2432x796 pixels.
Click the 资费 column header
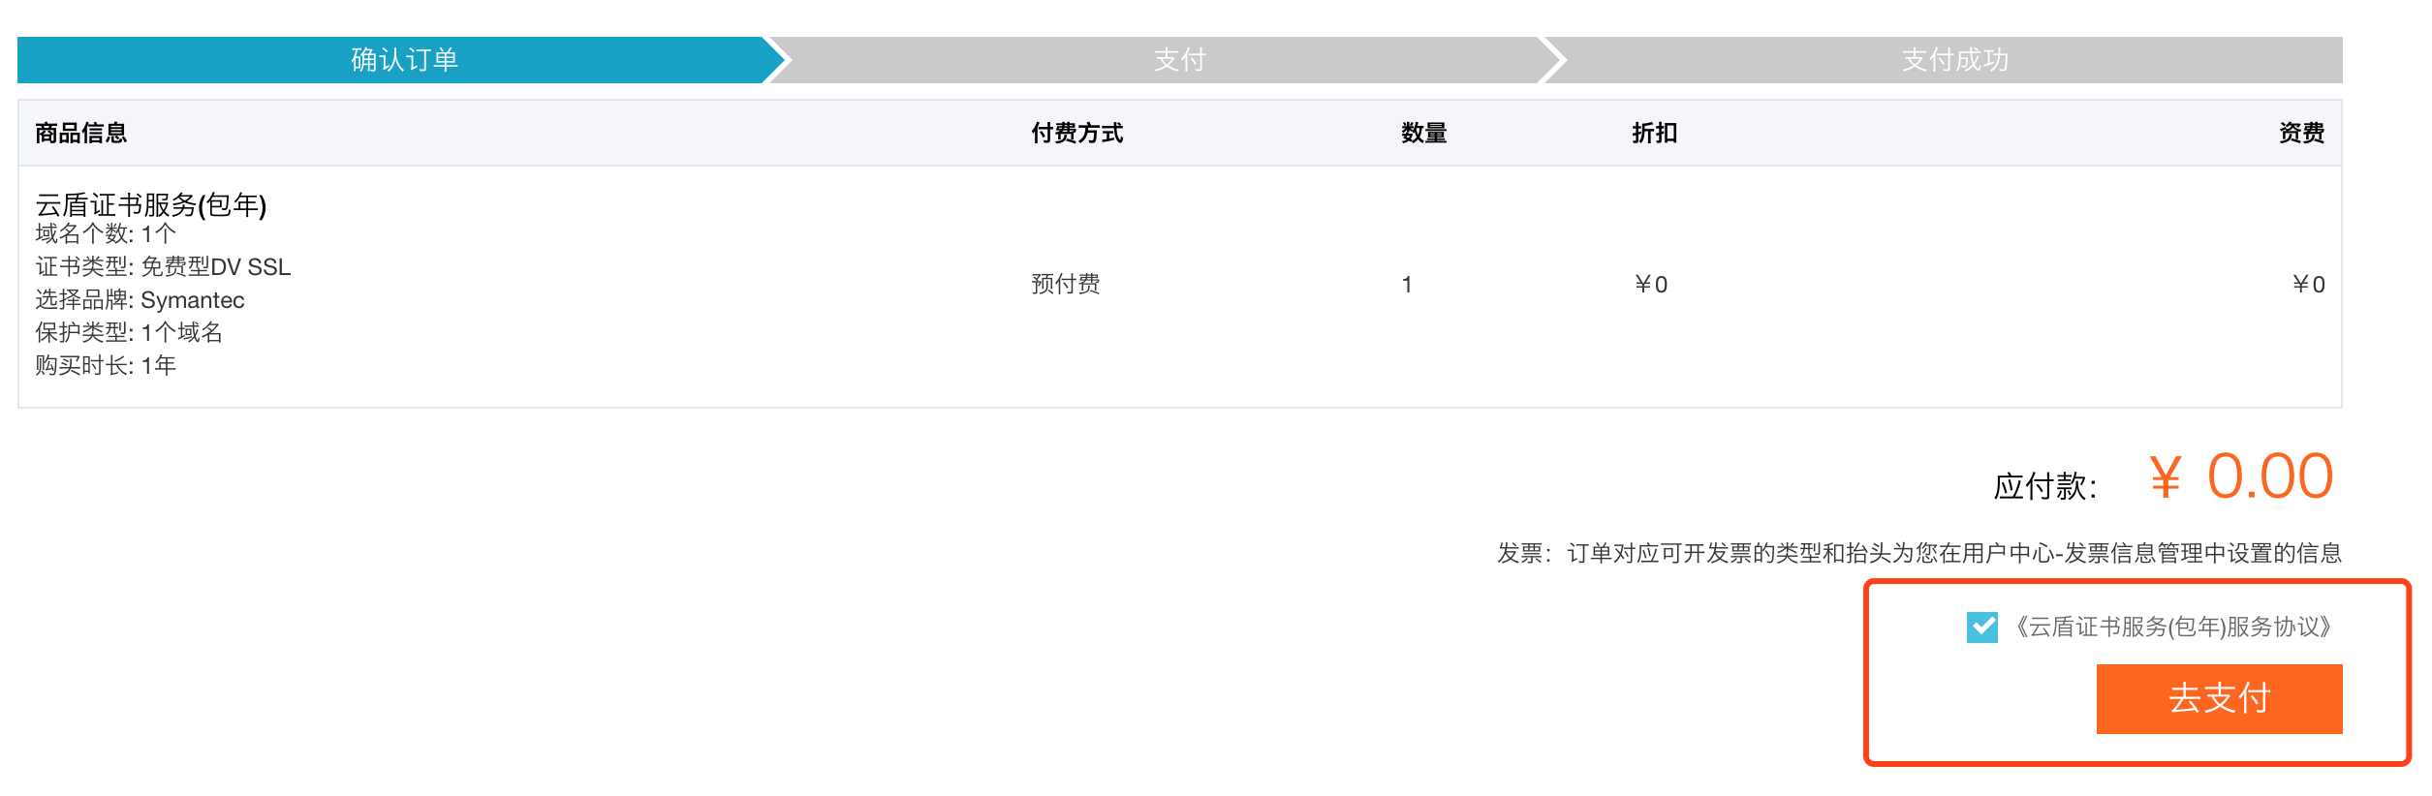[x=2301, y=134]
